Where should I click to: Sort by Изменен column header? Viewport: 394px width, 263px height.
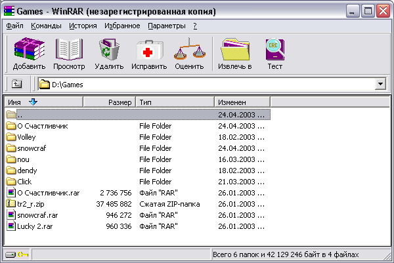point(242,102)
